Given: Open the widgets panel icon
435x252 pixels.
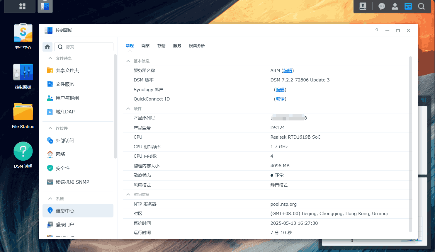Looking at the screenshot, I should point(408,6).
